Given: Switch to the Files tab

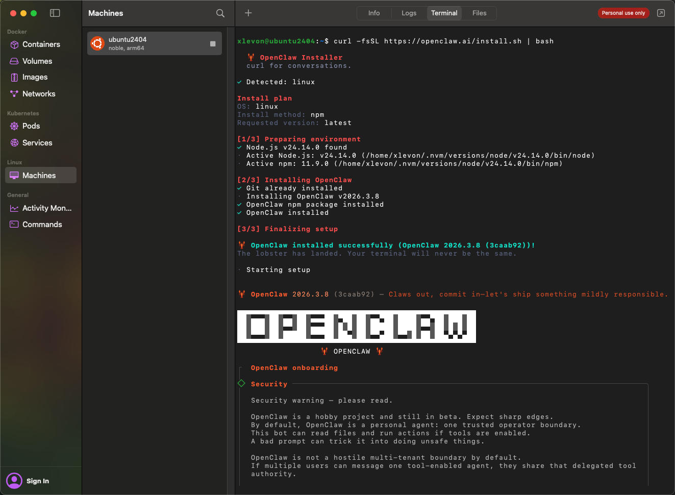Looking at the screenshot, I should tap(479, 13).
